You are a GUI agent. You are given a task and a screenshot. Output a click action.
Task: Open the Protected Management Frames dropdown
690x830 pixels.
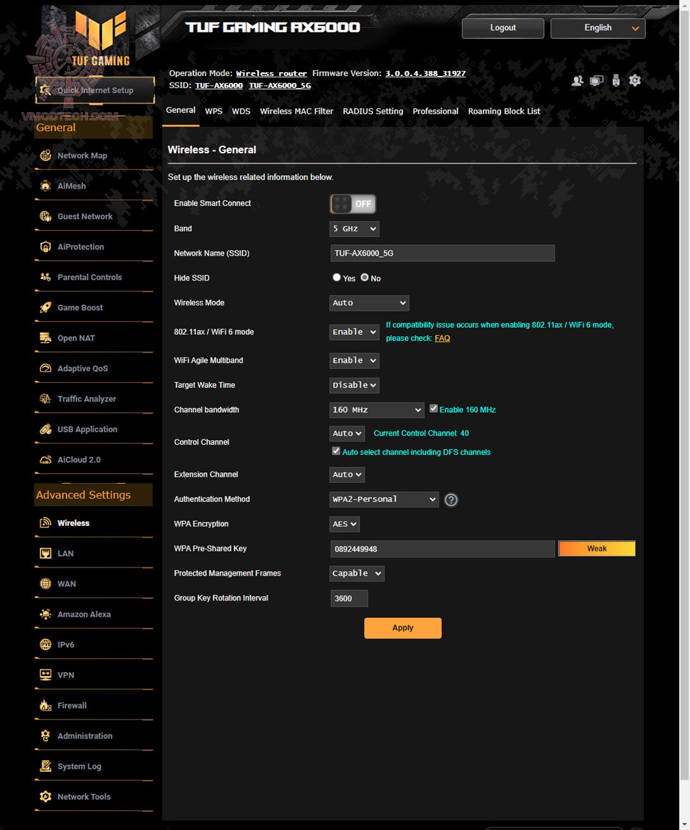tap(356, 574)
